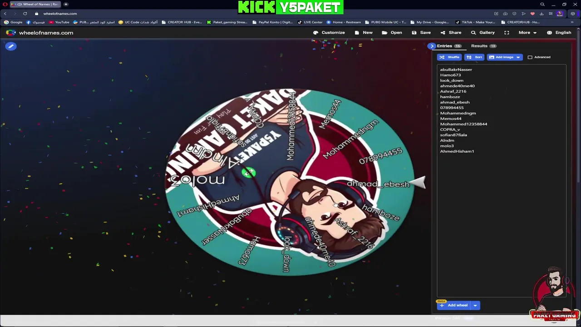Click the address bar showing wheelofnames.com
The width and height of the screenshot is (581, 327).
click(x=60, y=14)
